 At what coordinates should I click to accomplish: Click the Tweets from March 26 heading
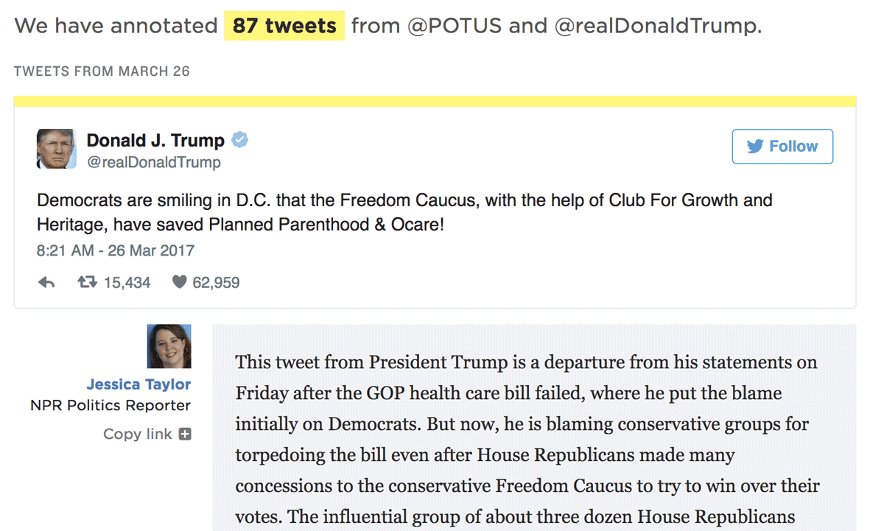(102, 71)
